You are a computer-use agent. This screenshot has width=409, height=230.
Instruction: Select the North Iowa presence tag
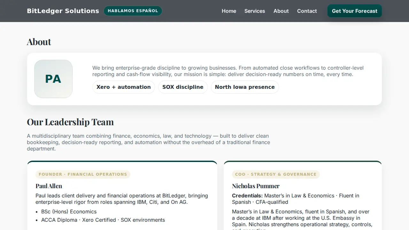pyautogui.click(x=245, y=87)
